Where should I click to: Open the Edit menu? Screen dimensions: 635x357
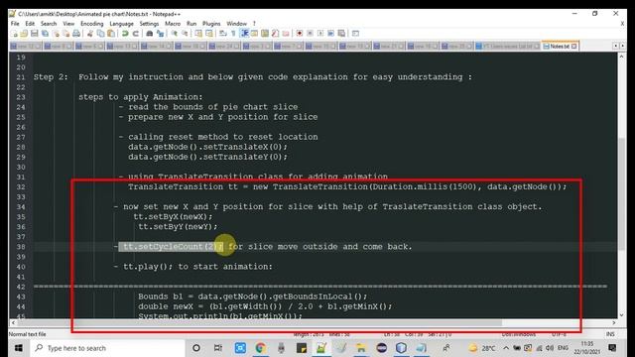pyautogui.click(x=30, y=24)
